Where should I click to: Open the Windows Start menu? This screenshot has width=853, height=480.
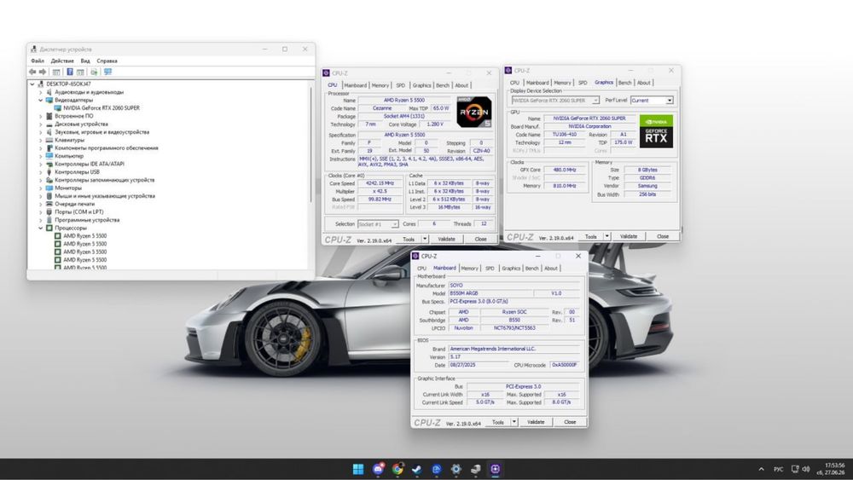[358, 469]
